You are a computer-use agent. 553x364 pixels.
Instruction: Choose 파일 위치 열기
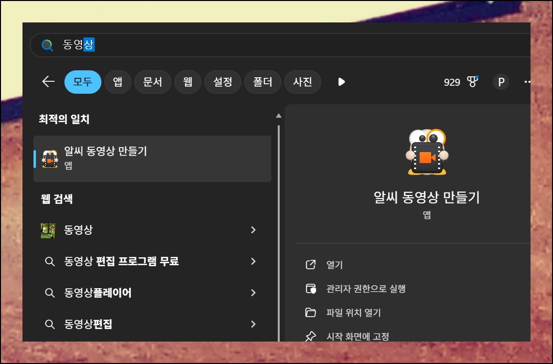pos(353,313)
